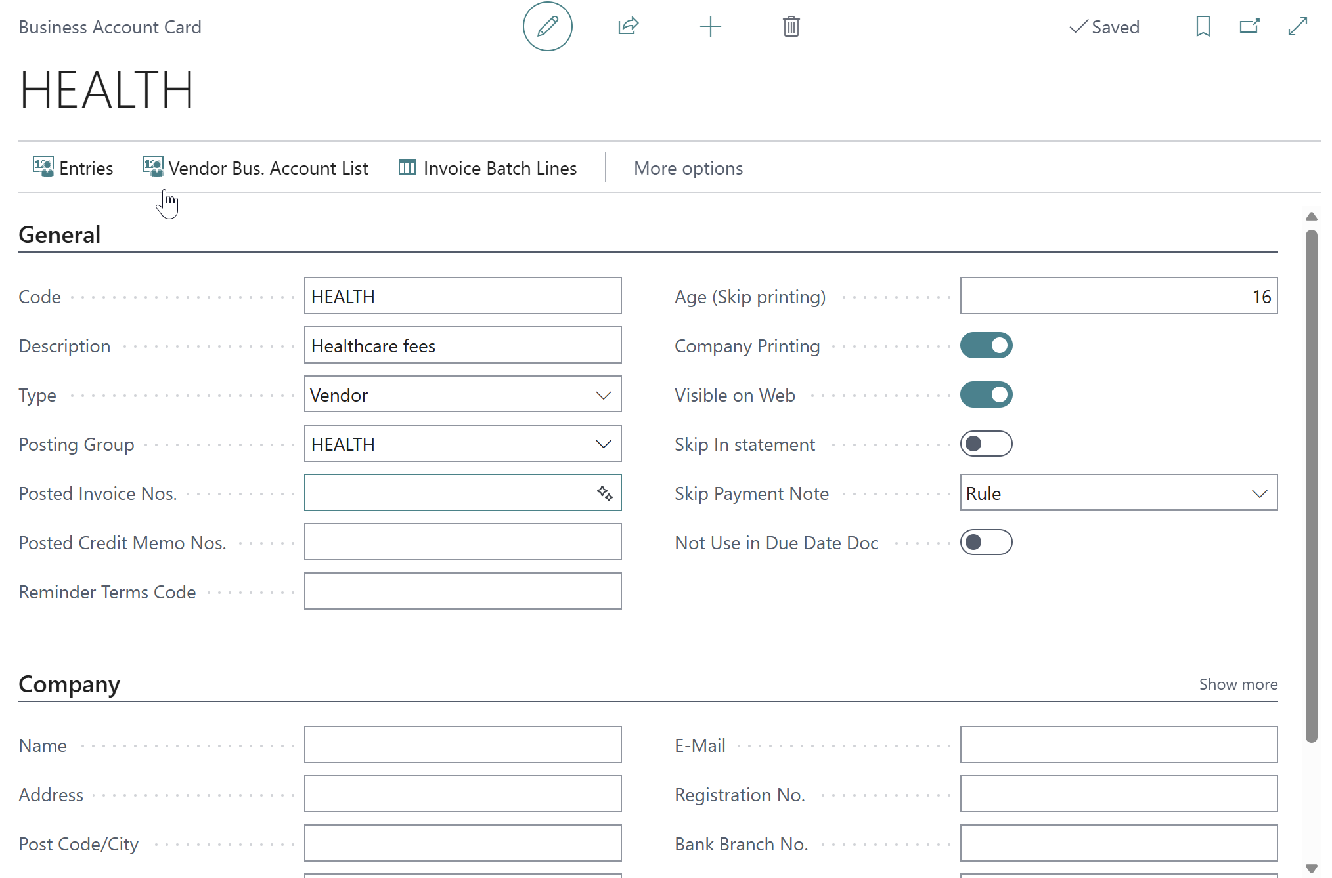The height and width of the screenshot is (878, 1332).
Task: Click the Share icon
Action: (629, 27)
